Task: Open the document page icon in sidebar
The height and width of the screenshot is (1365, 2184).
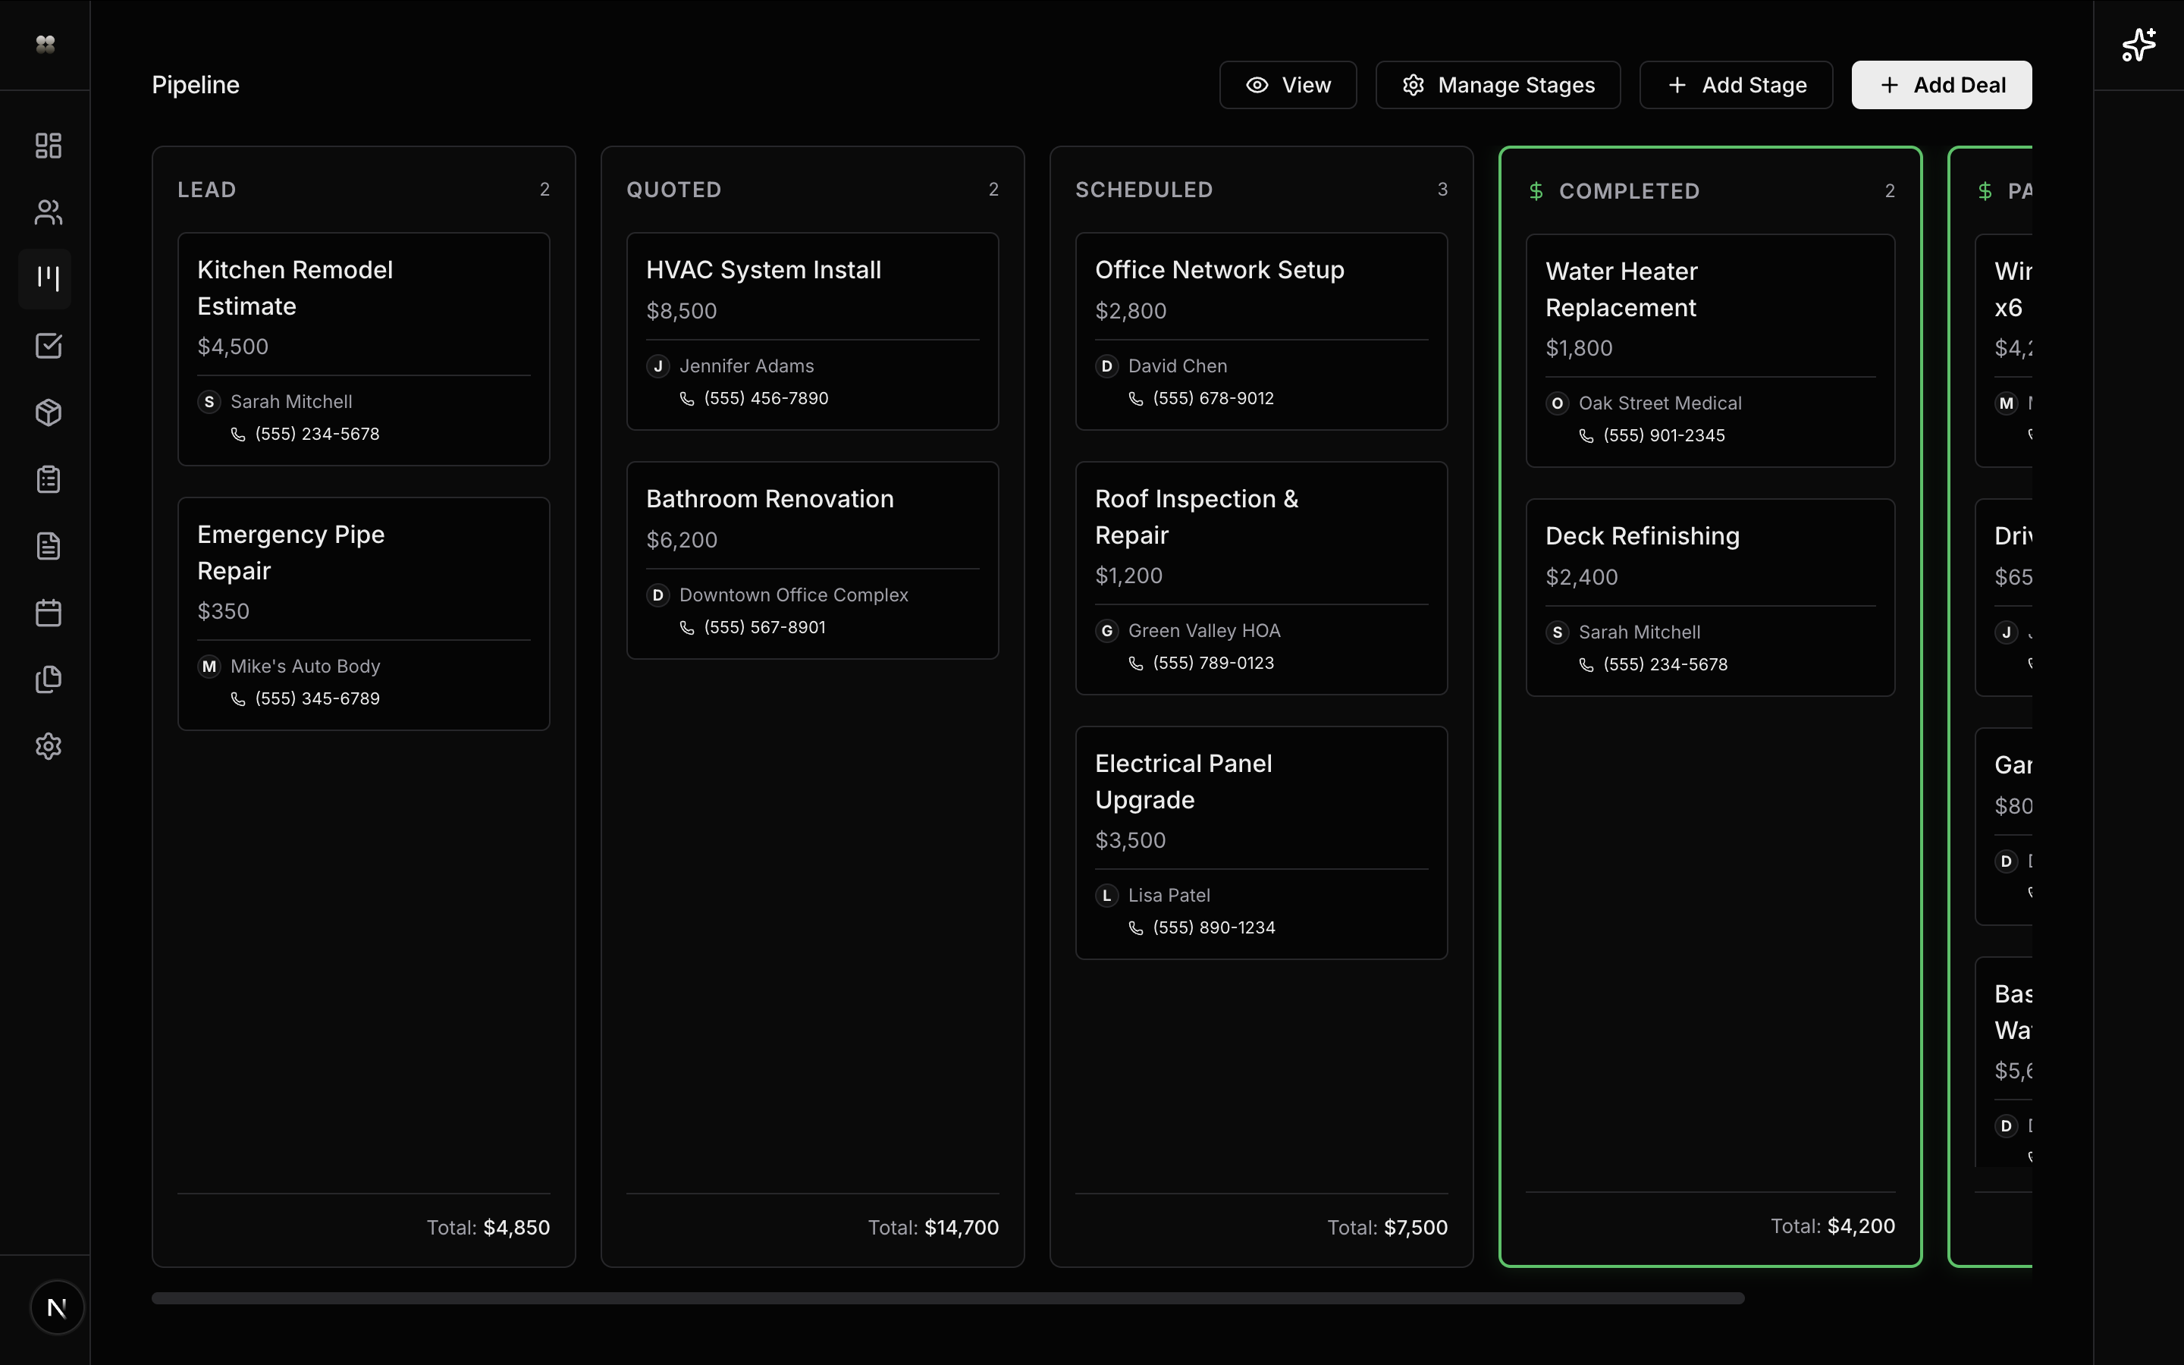Action: 48,546
